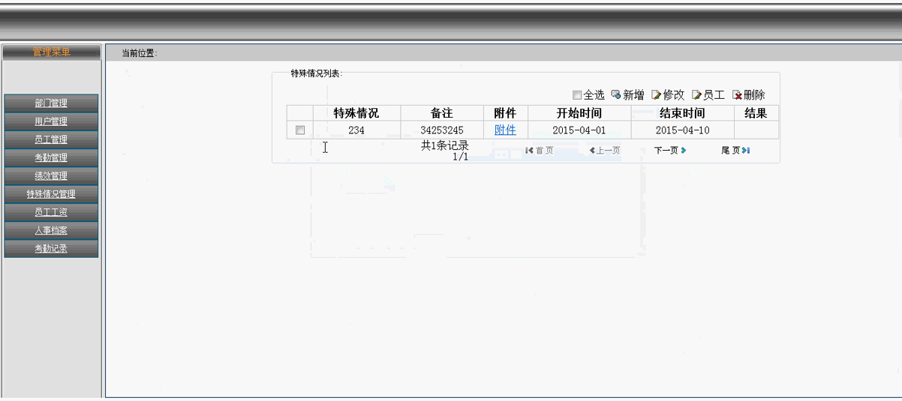Open the 附件 attachment link in row 234
902x401 pixels.
point(505,130)
